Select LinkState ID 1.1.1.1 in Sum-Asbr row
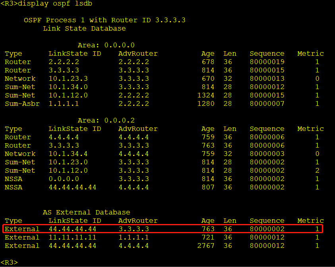 click(64, 103)
